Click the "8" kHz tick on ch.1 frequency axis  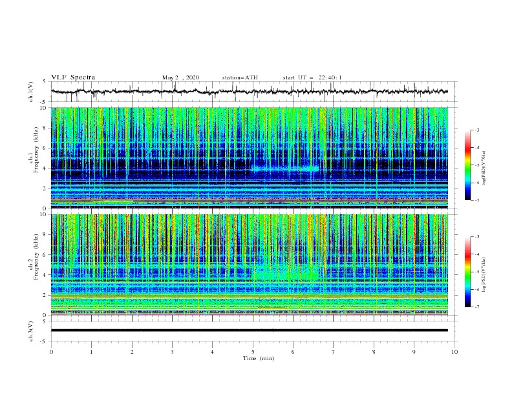(45, 128)
